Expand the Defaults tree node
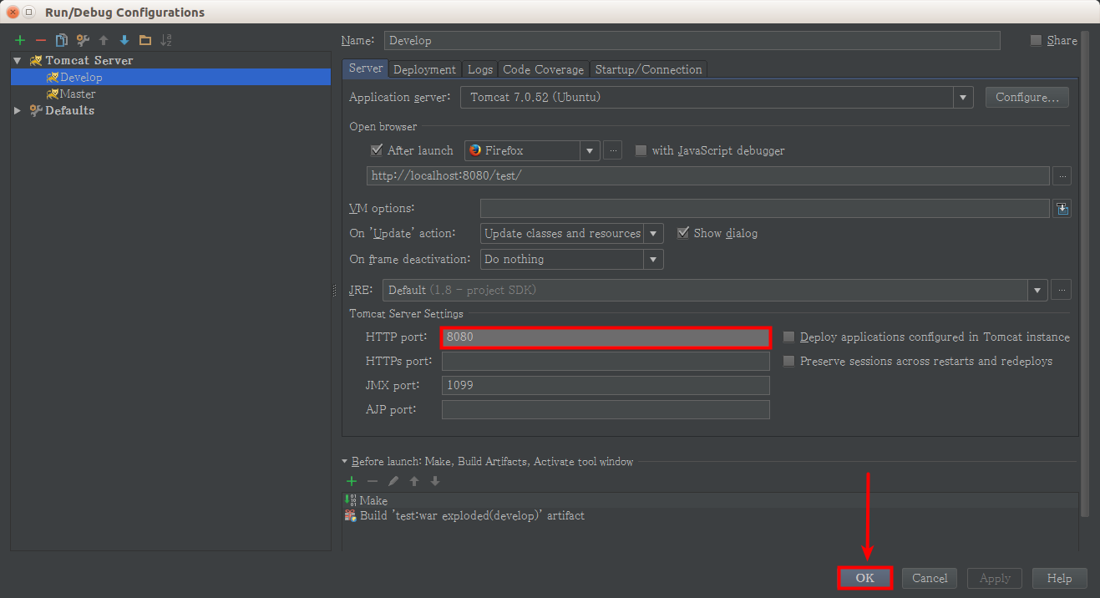Screen dimensions: 1100x598 click(18, 110)
